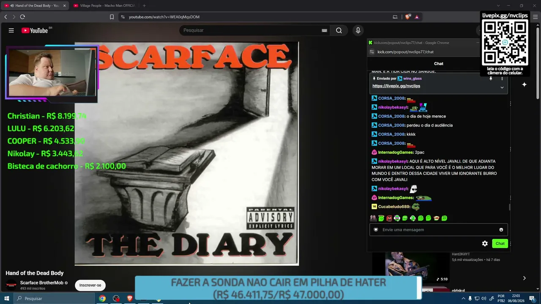Select the 'Hand of the Dead Body' video title

[x=35, y=273]
